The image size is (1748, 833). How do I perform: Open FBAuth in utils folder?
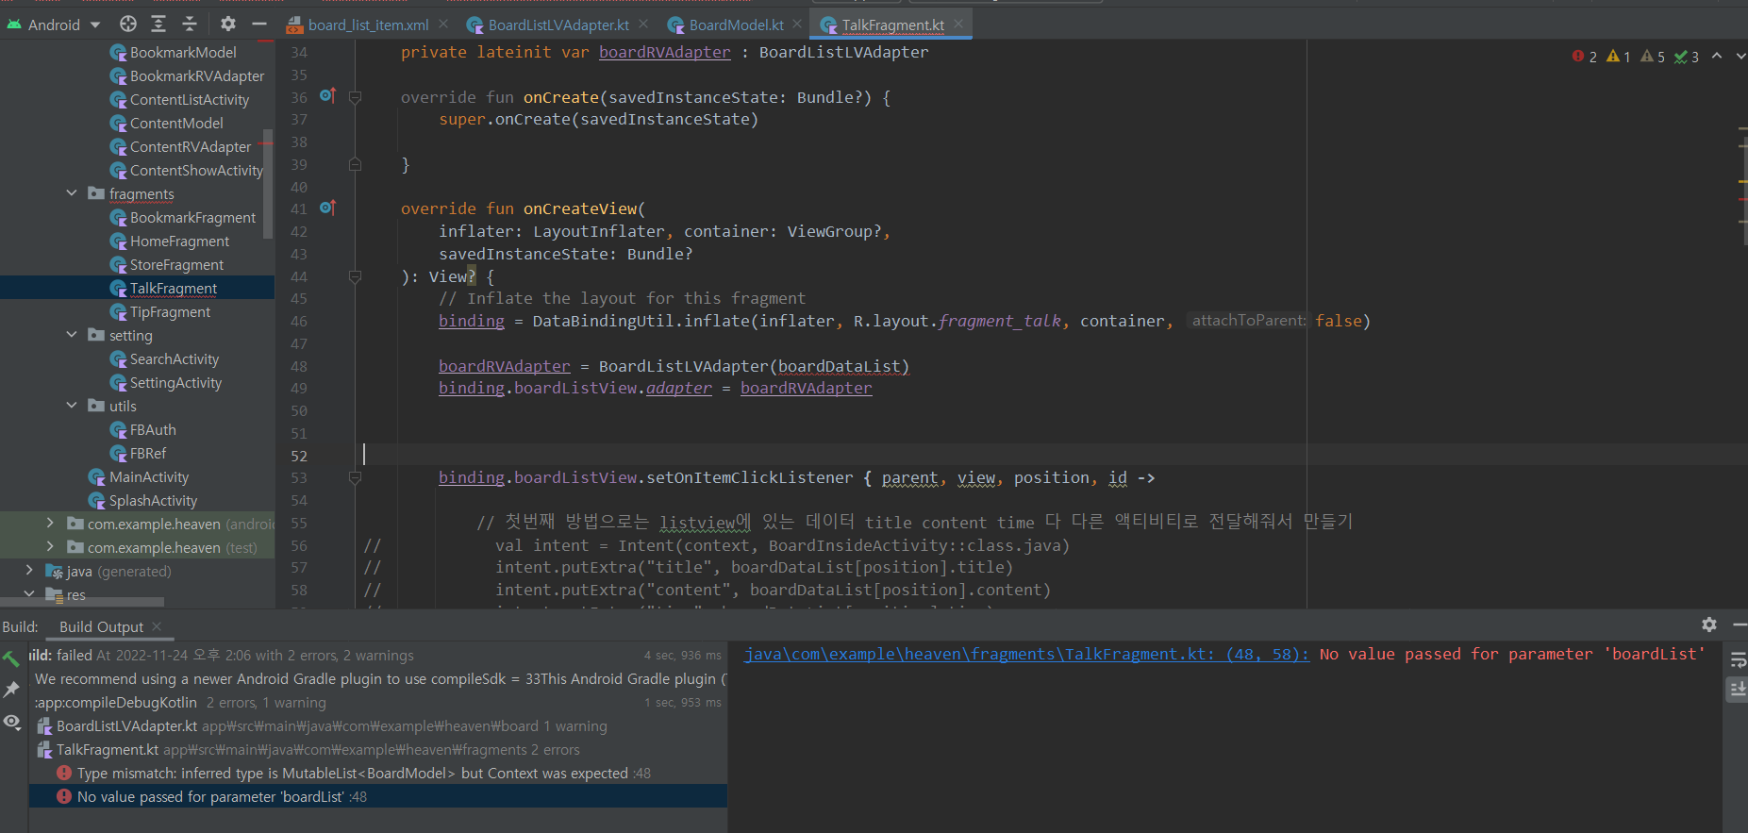tap(153, 429)
